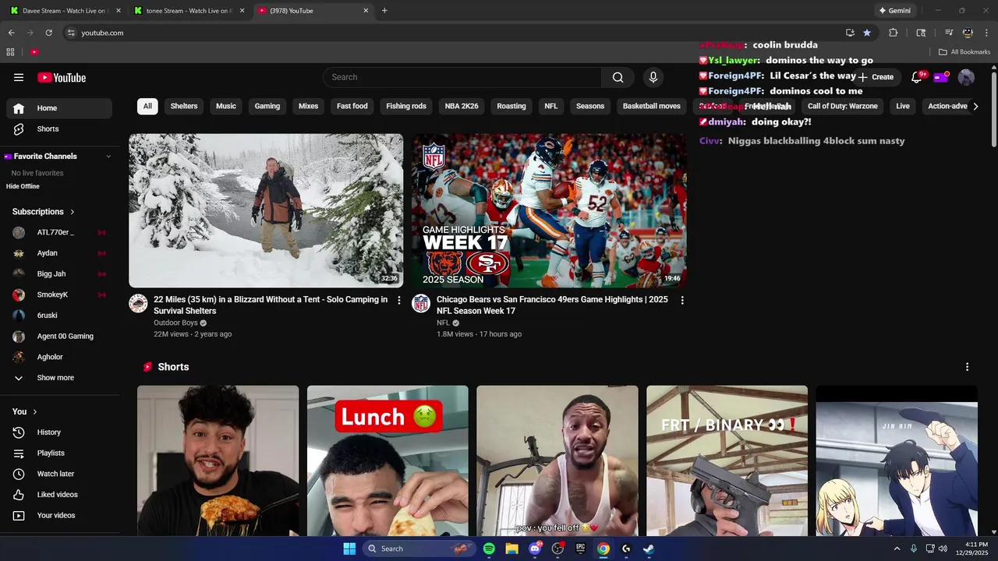Show hidden system tray icons
Screen dimensions: 998x561
point(897,549)
